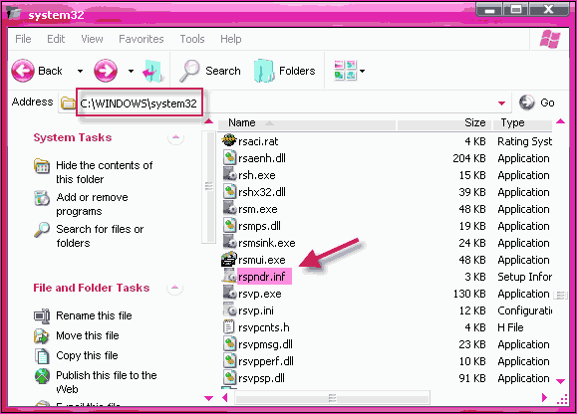Open the Views dropdown arrow
The width and height of the screenshot is (577, 414).
(x=363, y=71)
